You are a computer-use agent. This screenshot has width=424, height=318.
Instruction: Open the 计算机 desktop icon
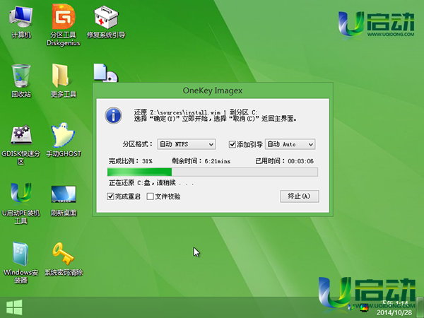pos(21,22)
